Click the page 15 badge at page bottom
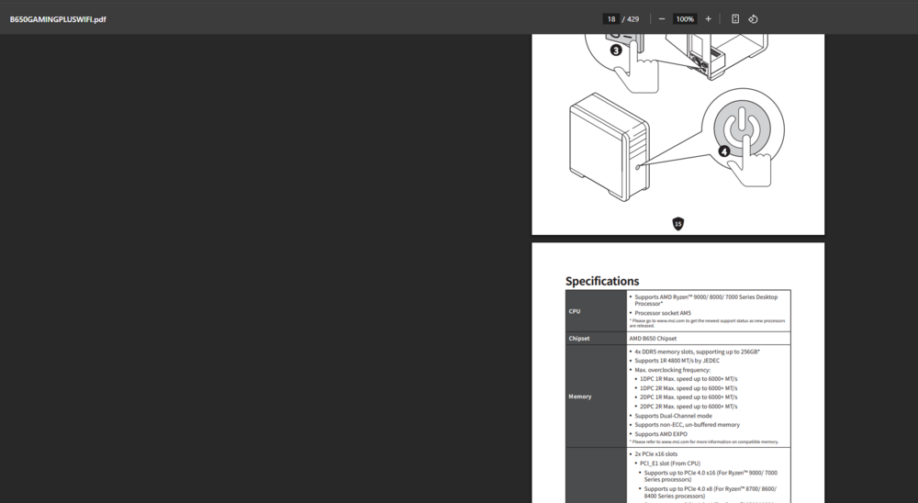Screen dimensions: 918x503 pyautogui.click(x=678, y=224)
